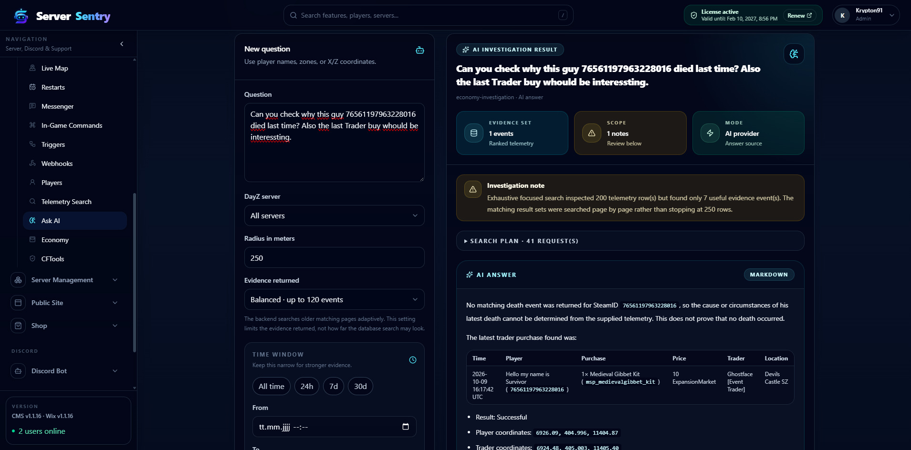
Task: Click the 2 users online status text
Action: [x=42, y=431]
